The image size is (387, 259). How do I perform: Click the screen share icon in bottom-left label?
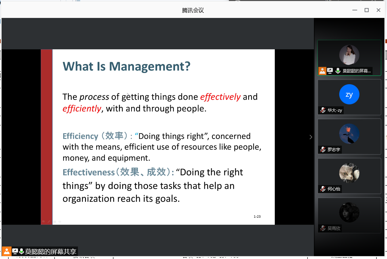pos(15,251)
